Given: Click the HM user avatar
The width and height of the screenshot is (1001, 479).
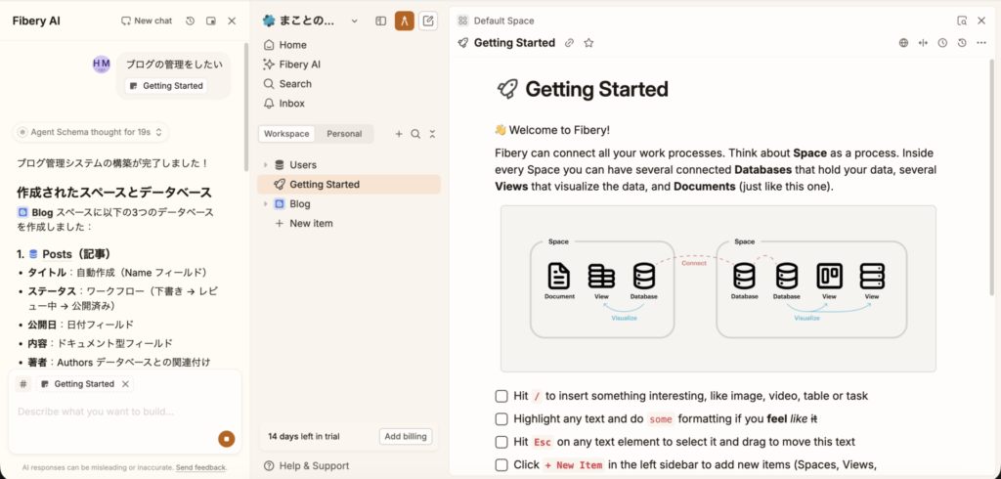Looking at the screenshot, I should [102, 64].
